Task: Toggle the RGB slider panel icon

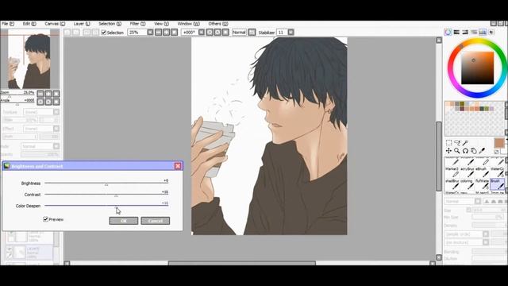Action: pyautogui.click(x=456, y=32)
